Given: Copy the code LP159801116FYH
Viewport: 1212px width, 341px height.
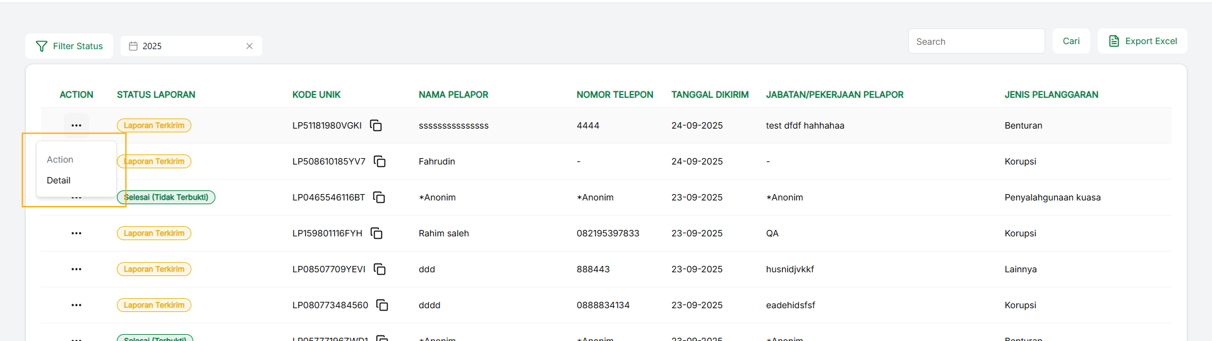Looking at the screenshot, I should (x=376, y=233).
